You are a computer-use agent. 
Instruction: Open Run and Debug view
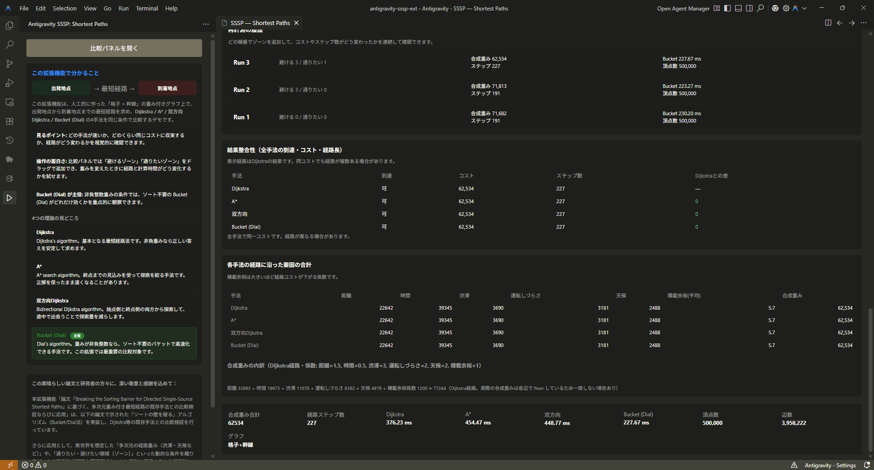[x=9, y=83]
